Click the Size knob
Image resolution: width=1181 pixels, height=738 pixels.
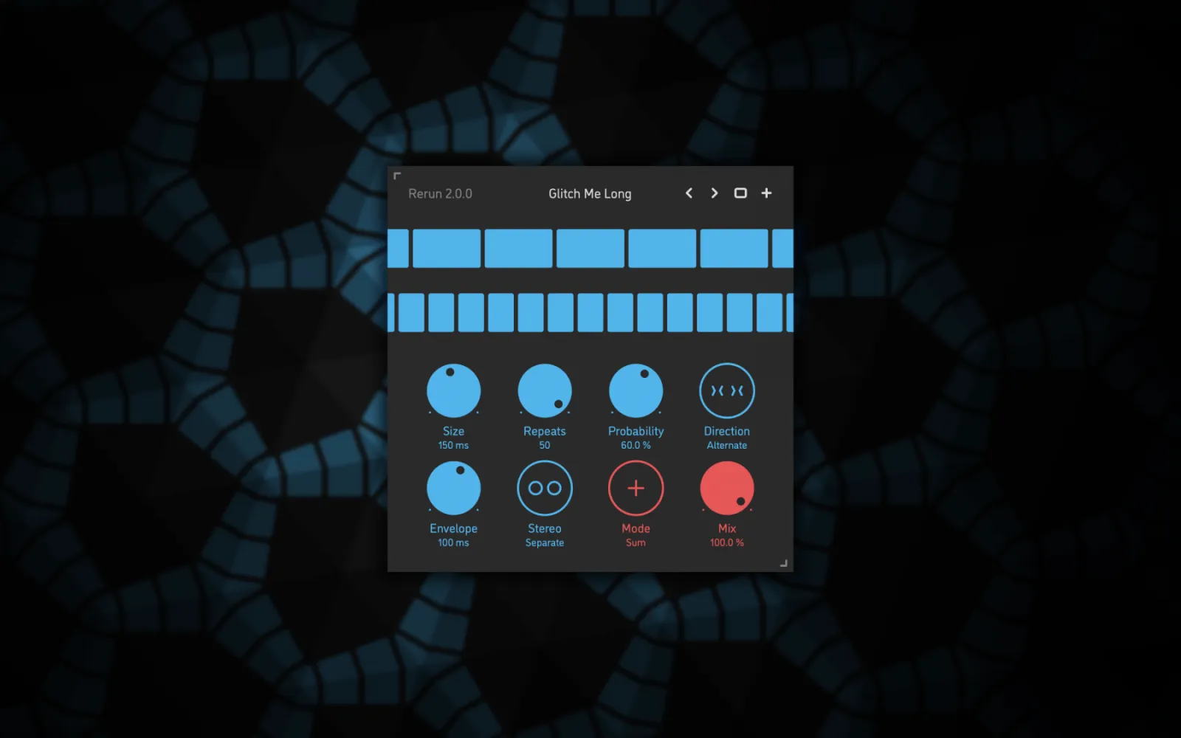(454, 390)
